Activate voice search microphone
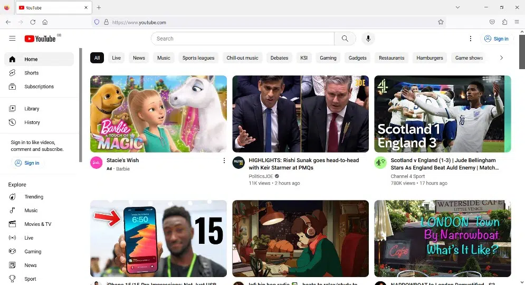Viewport: 525px width, 285px height. point(368,39)
